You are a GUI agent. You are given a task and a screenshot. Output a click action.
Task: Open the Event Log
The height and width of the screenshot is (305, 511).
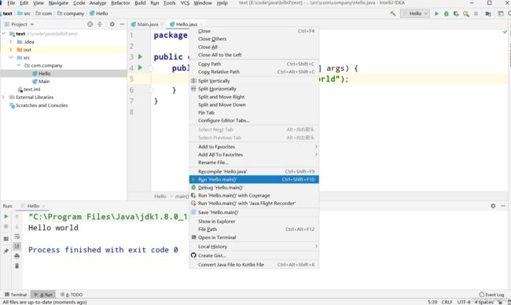pyautogui.click(x=491, y=295)
